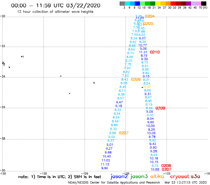Select the 9.18 wave height value
The width and height of the screenshot is (210, 185).
pyautogui.click(x=119, y=106)
